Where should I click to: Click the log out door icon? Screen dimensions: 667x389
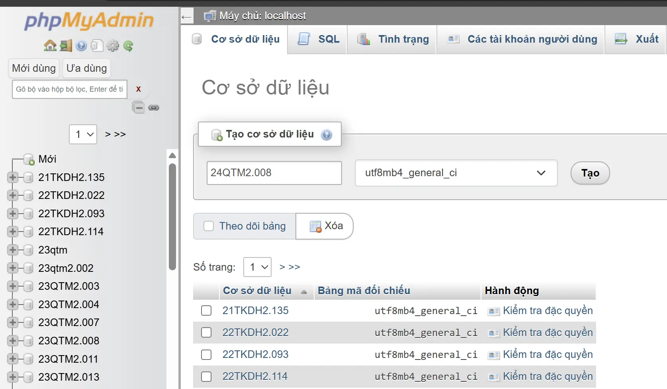(x=66, y=46)
